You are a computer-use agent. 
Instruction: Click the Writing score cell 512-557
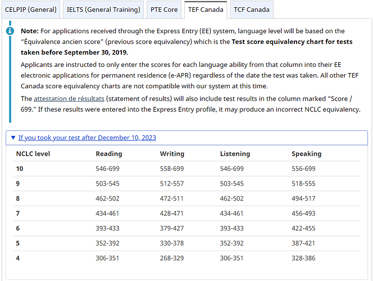[x=172, y=184]
